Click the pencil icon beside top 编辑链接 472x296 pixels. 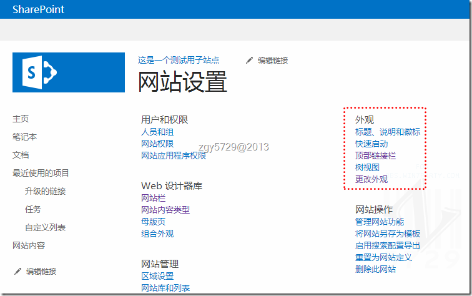pyautogui.click(x=249, y=61)
